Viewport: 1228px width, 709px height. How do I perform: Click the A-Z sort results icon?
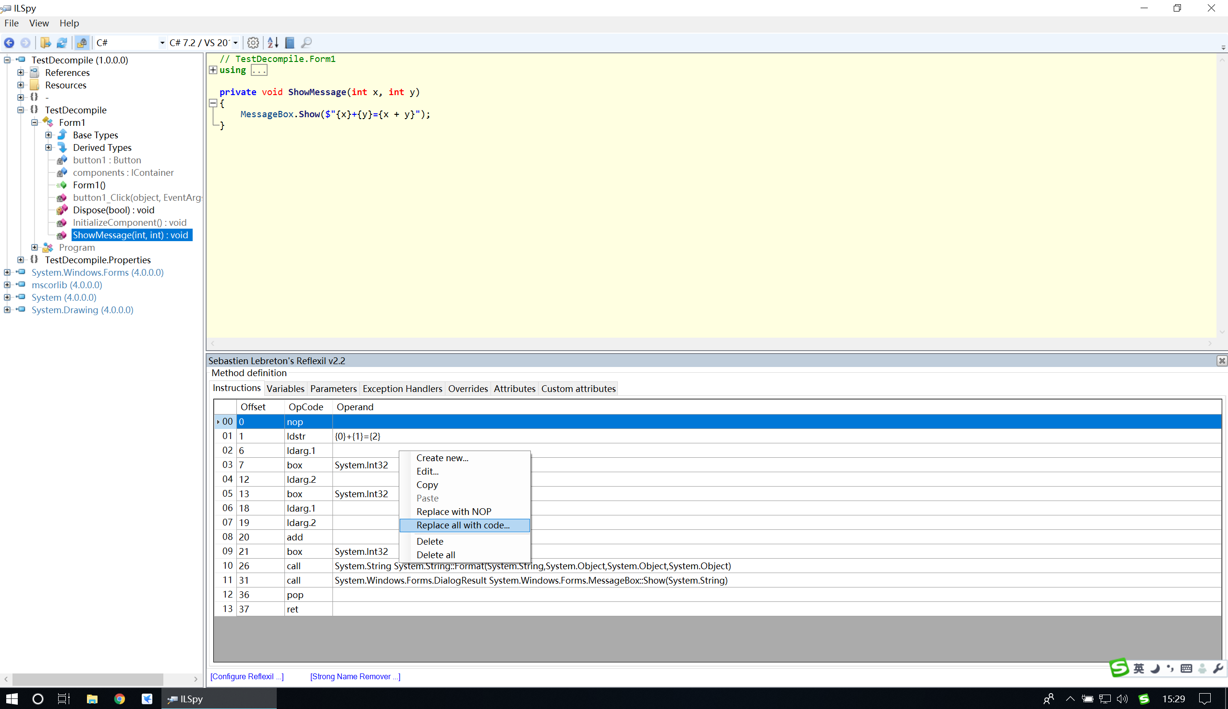click(x=273, y=43)
